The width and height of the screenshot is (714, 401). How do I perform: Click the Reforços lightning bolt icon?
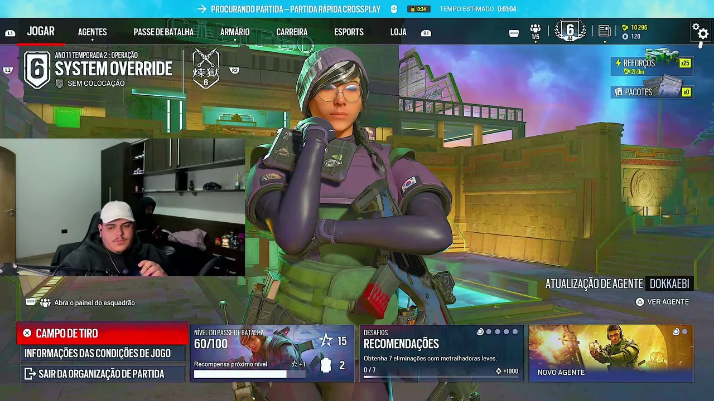618,63
